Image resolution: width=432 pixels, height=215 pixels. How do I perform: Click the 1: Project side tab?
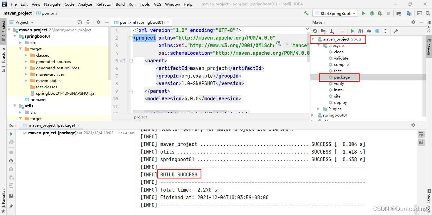click(3, 31)
